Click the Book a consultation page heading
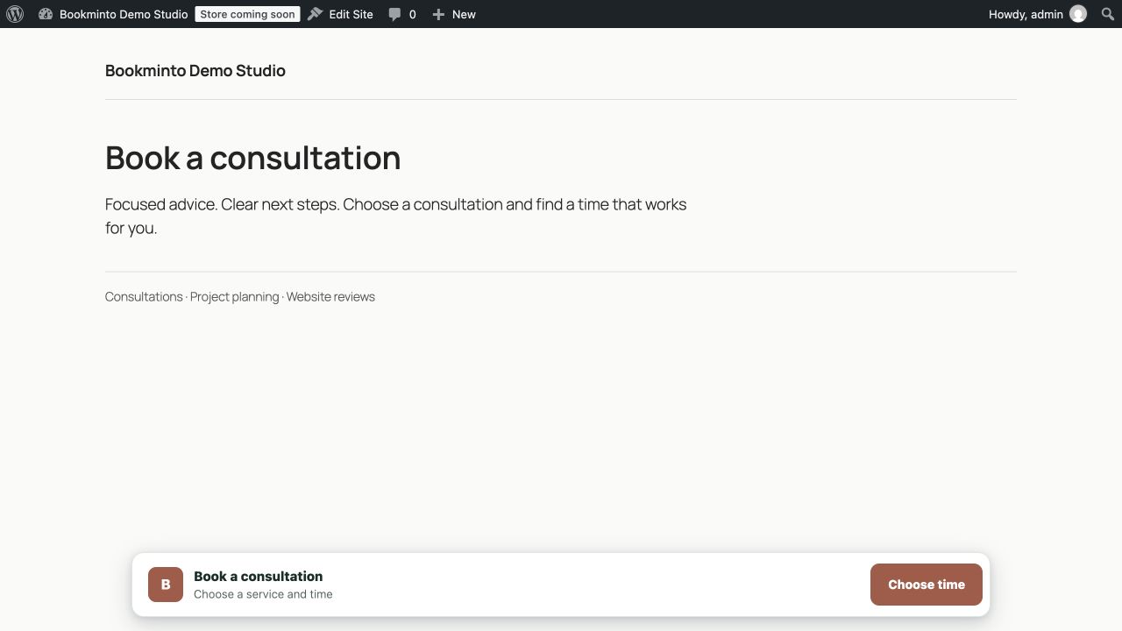 [x=253, y=158]
